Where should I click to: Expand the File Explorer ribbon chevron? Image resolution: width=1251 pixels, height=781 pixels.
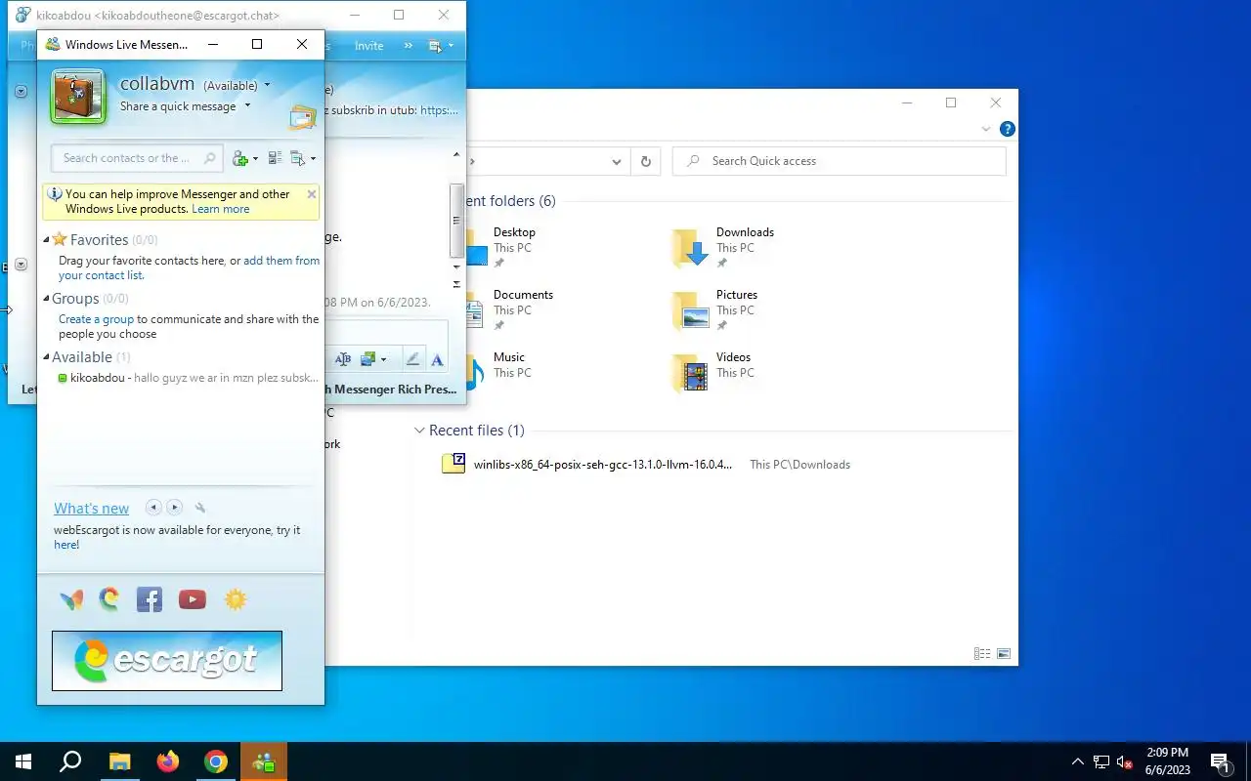tap(986, 129)
